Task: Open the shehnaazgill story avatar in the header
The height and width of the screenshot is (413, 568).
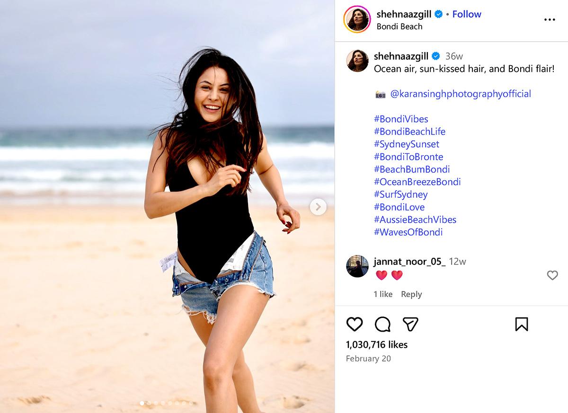Action: coord(357,19)
